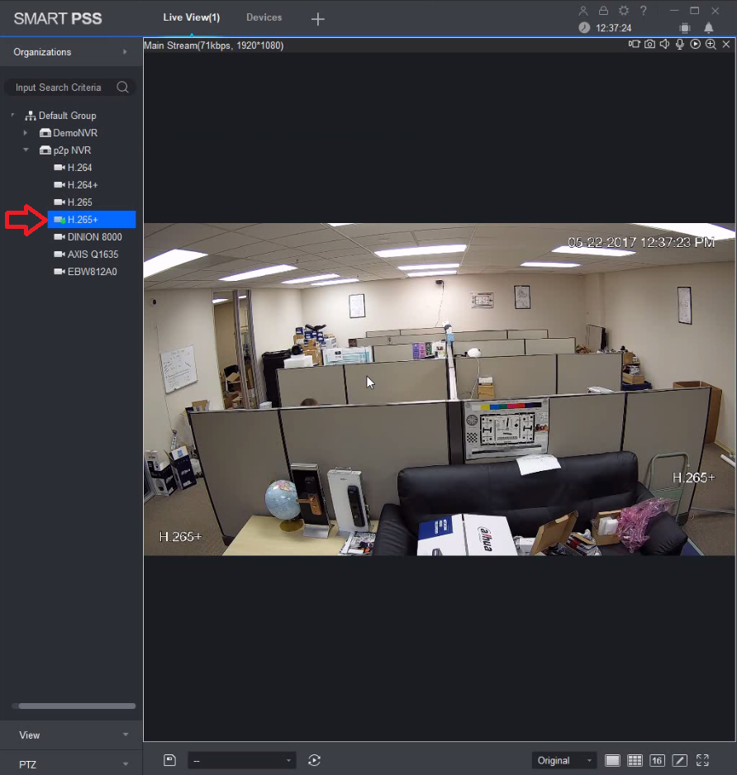Open settings via the gear icon
This screenshot has width=737, height=775.
pos(623,11)
